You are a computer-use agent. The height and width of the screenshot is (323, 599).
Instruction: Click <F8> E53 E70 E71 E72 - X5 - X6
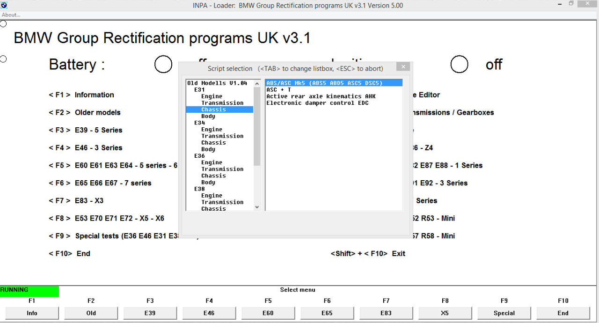(x=107, y=218)
